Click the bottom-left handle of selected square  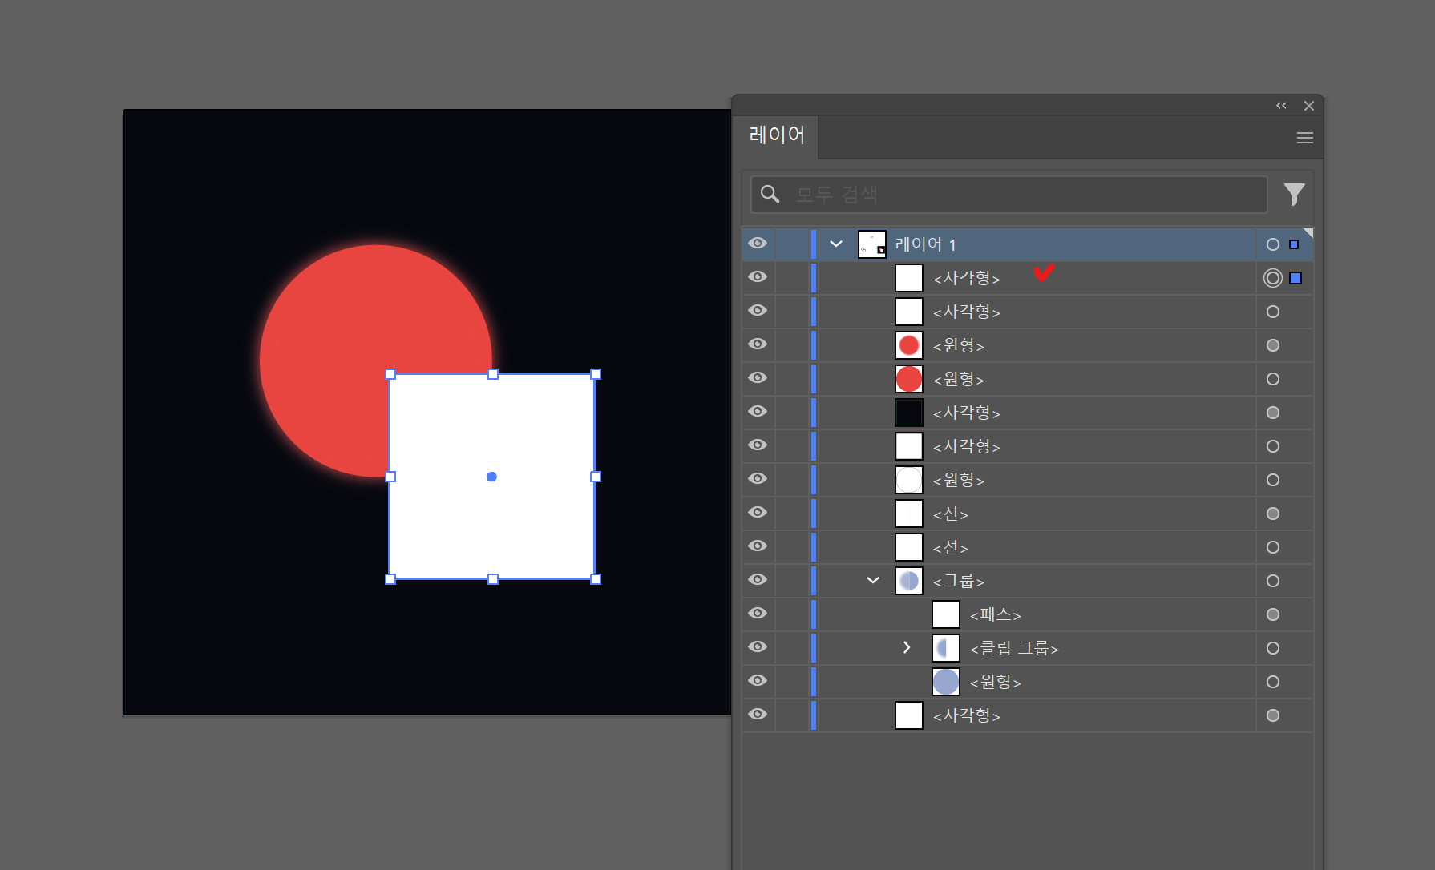coord(390,579)
